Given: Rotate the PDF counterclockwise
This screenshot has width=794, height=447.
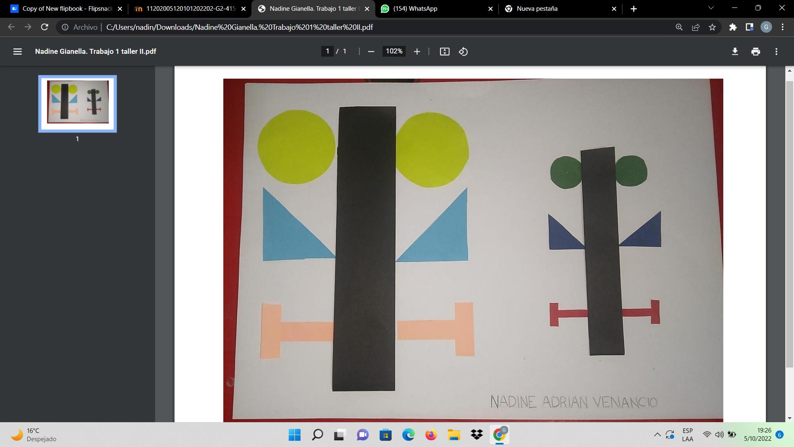Looking at the screenshot, I should click(x=463, y=51).
